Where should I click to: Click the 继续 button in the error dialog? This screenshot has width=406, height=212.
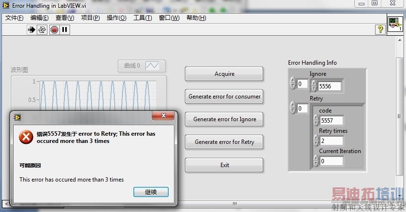pyautogui.click(x=151, y=192)
